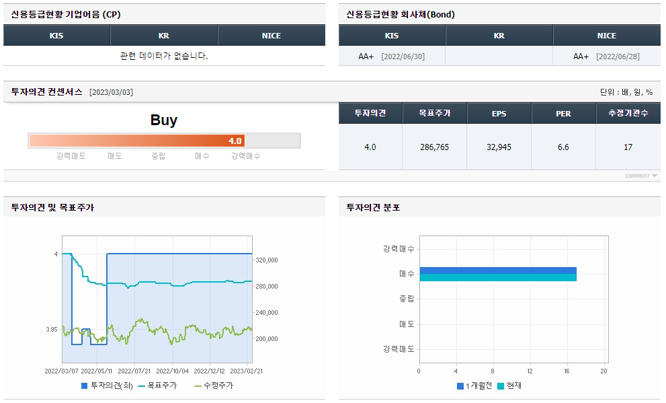Click 매수 label under the gauge
Viewport: 666px width, 403px height.
[x=202, y=156]
